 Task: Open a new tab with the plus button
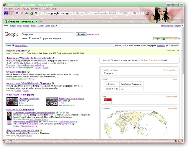coord(41,22)
